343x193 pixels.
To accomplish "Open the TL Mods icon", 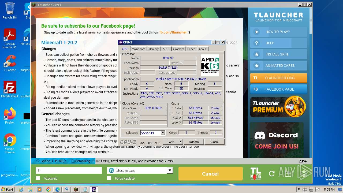I will click(x=256, y=173).
